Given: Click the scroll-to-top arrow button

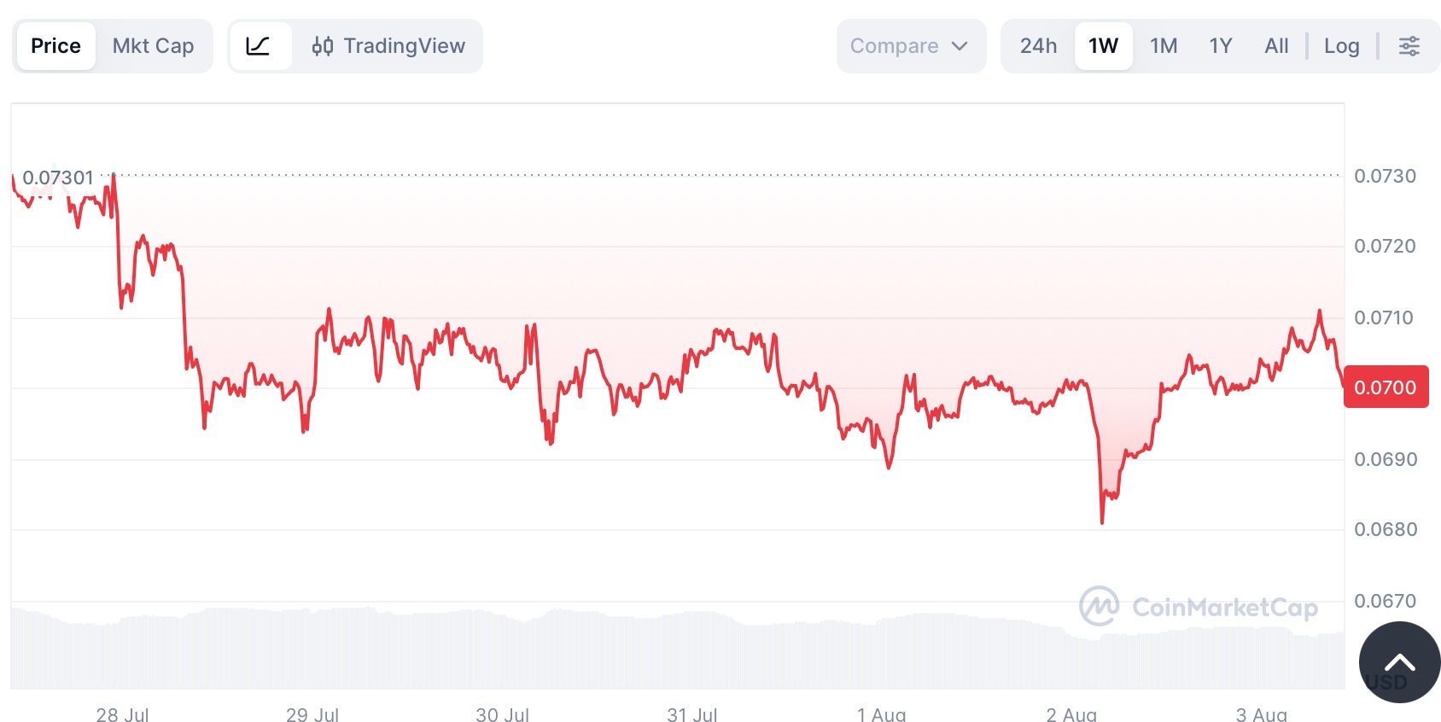Looking at the screenshot, I should 1400,662.
